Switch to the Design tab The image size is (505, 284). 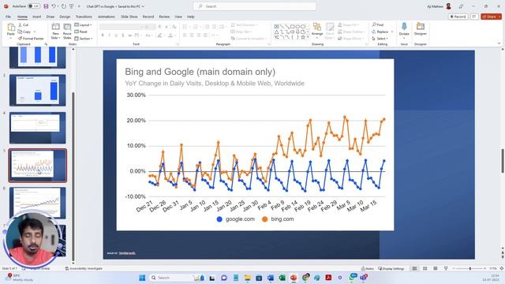(x=65, y=17)
